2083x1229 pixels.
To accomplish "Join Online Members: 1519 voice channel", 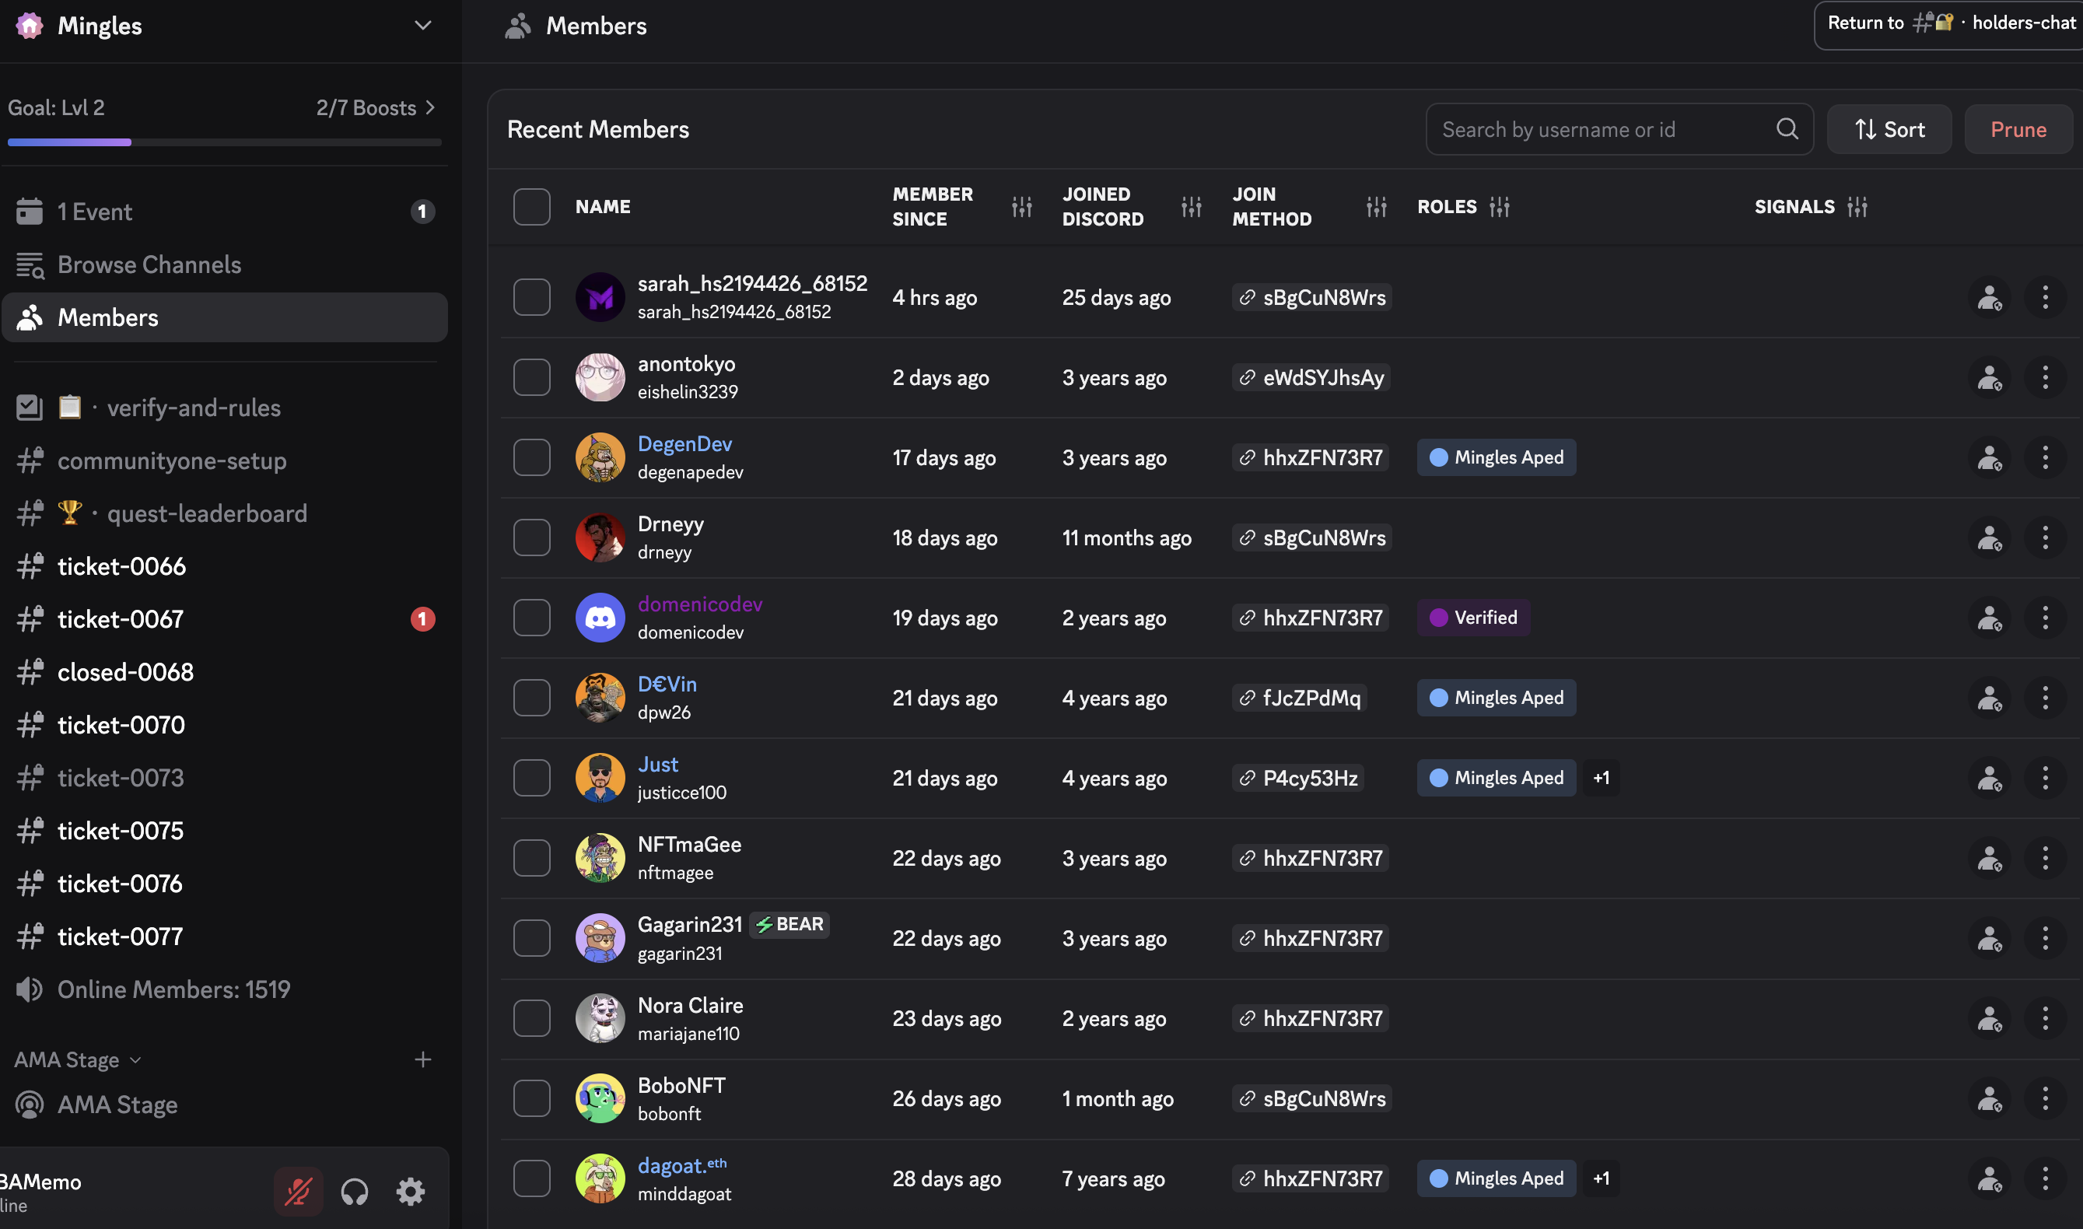I will (224, 989).
